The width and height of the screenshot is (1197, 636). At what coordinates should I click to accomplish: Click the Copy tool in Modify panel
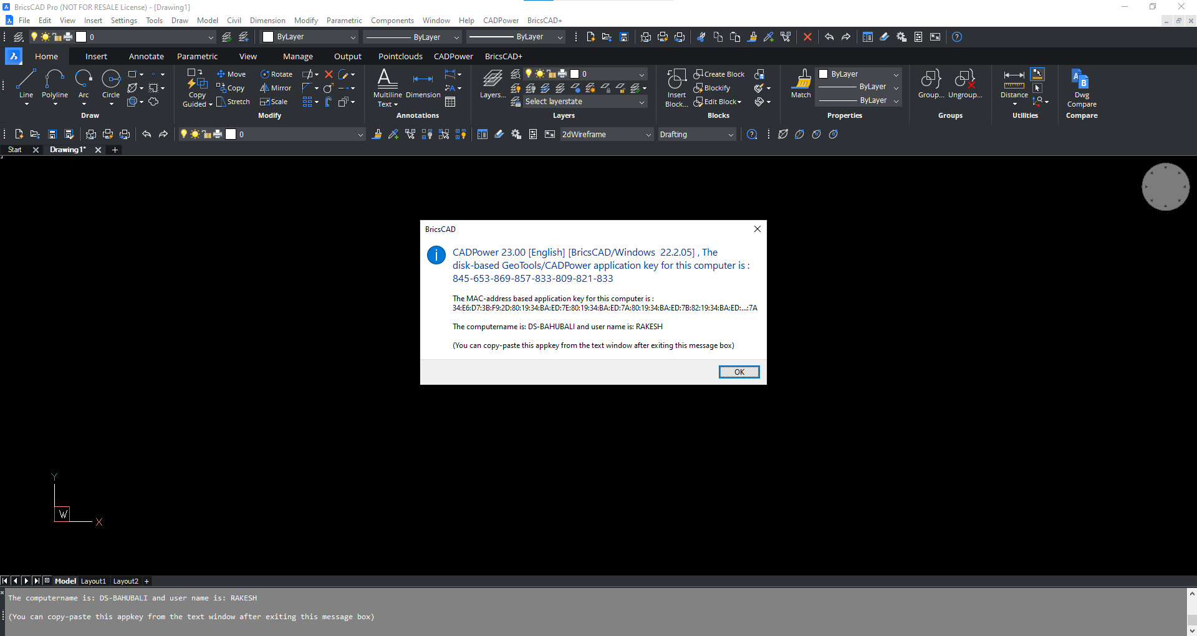tap(231, 88)
